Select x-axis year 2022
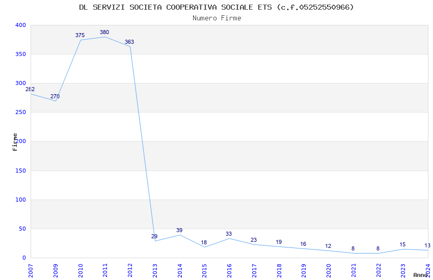Screen dimensions: 433x280 point(378,271)
